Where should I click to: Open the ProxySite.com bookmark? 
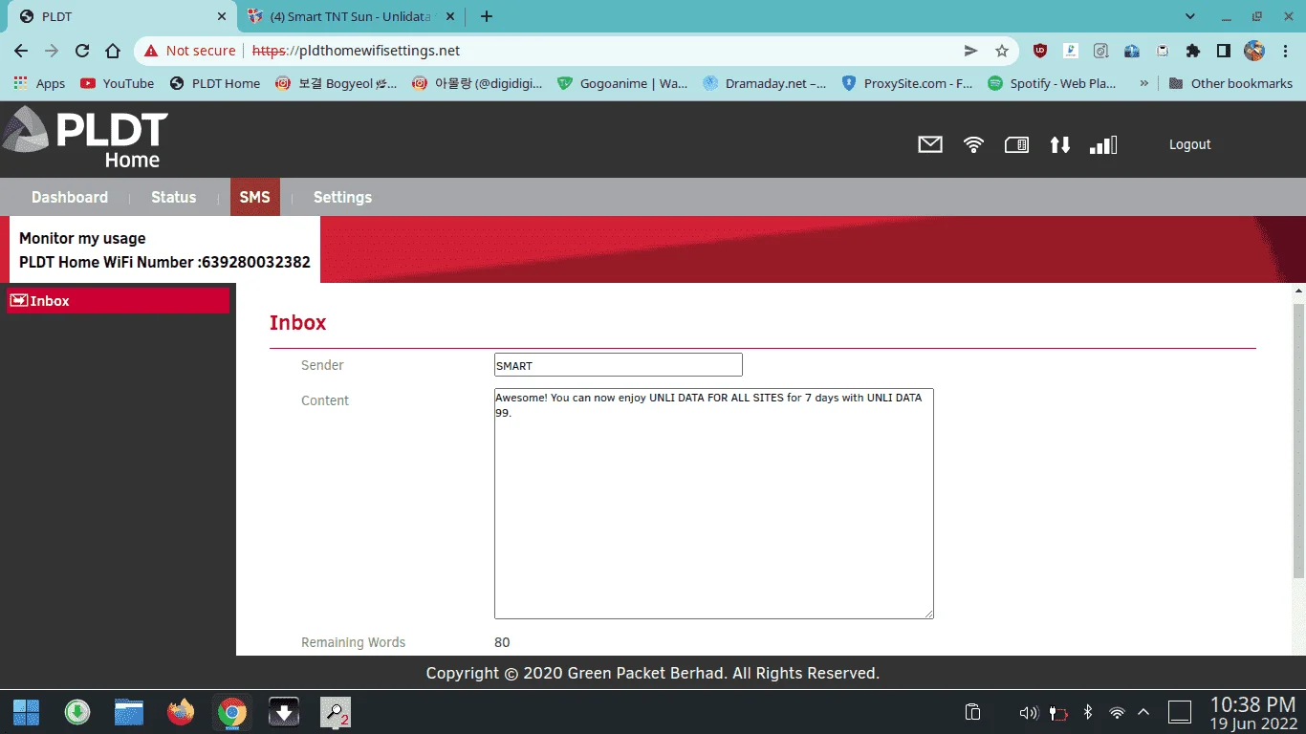pos(907,83)
